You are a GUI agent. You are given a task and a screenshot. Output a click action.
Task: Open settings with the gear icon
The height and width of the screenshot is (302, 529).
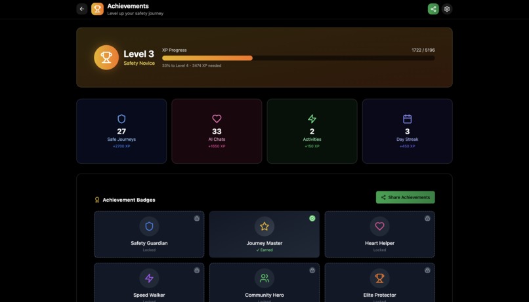click(447, 9)
